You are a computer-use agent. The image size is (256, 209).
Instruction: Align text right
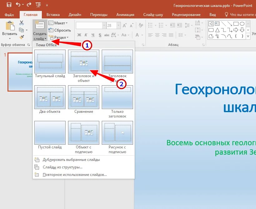point(164,35)
